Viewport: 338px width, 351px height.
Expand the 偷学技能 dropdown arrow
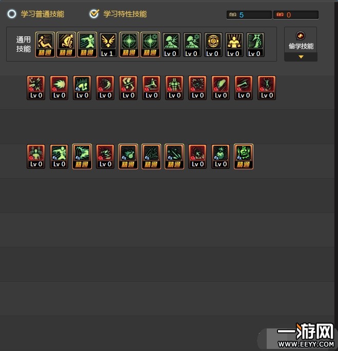click(x=301, y=57)
